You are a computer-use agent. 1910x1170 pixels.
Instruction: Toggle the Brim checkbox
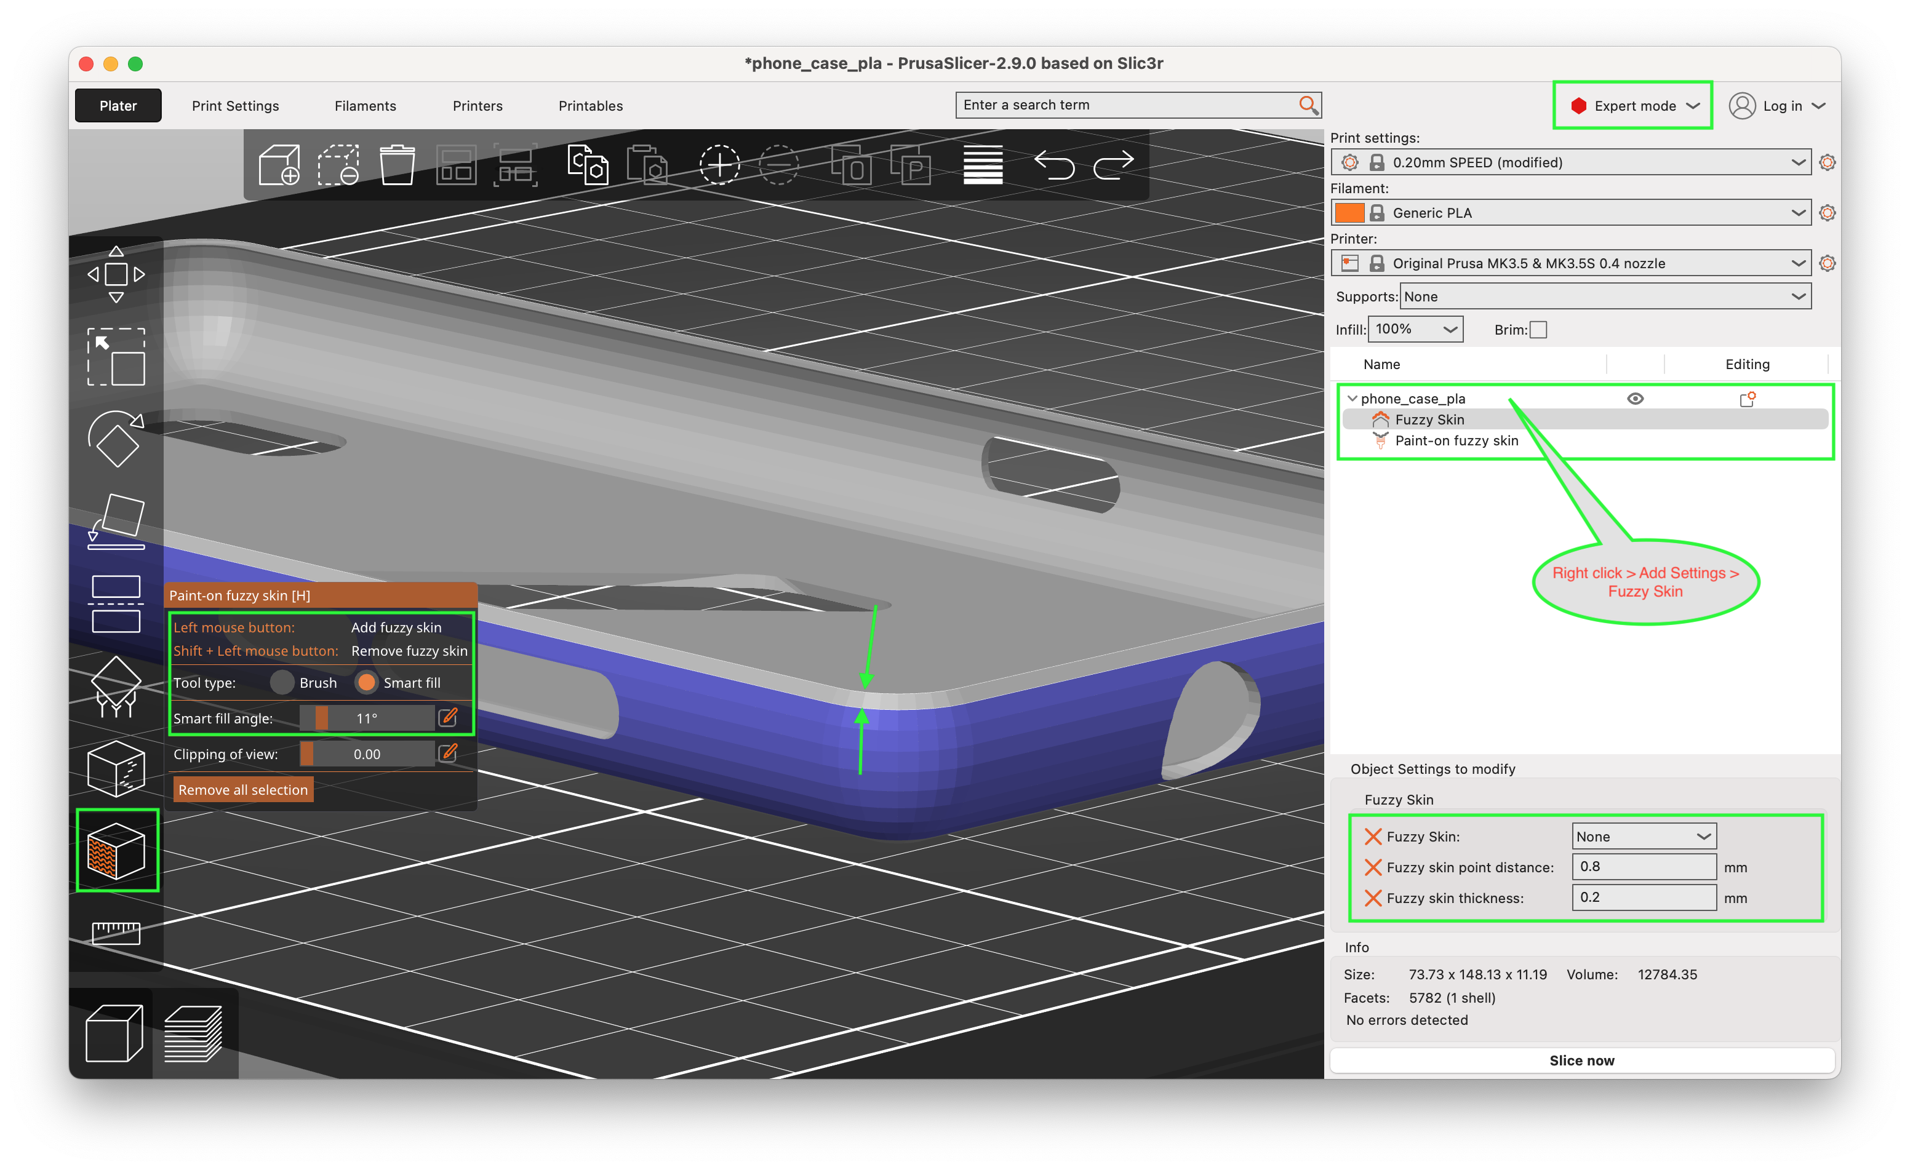[1539, 329]
